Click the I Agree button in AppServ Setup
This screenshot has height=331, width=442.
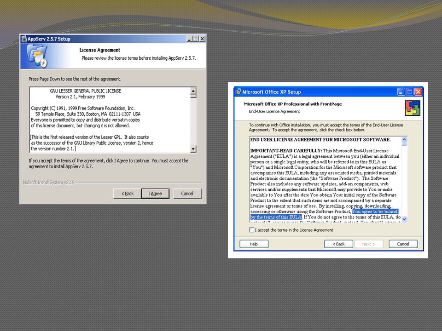155,194
